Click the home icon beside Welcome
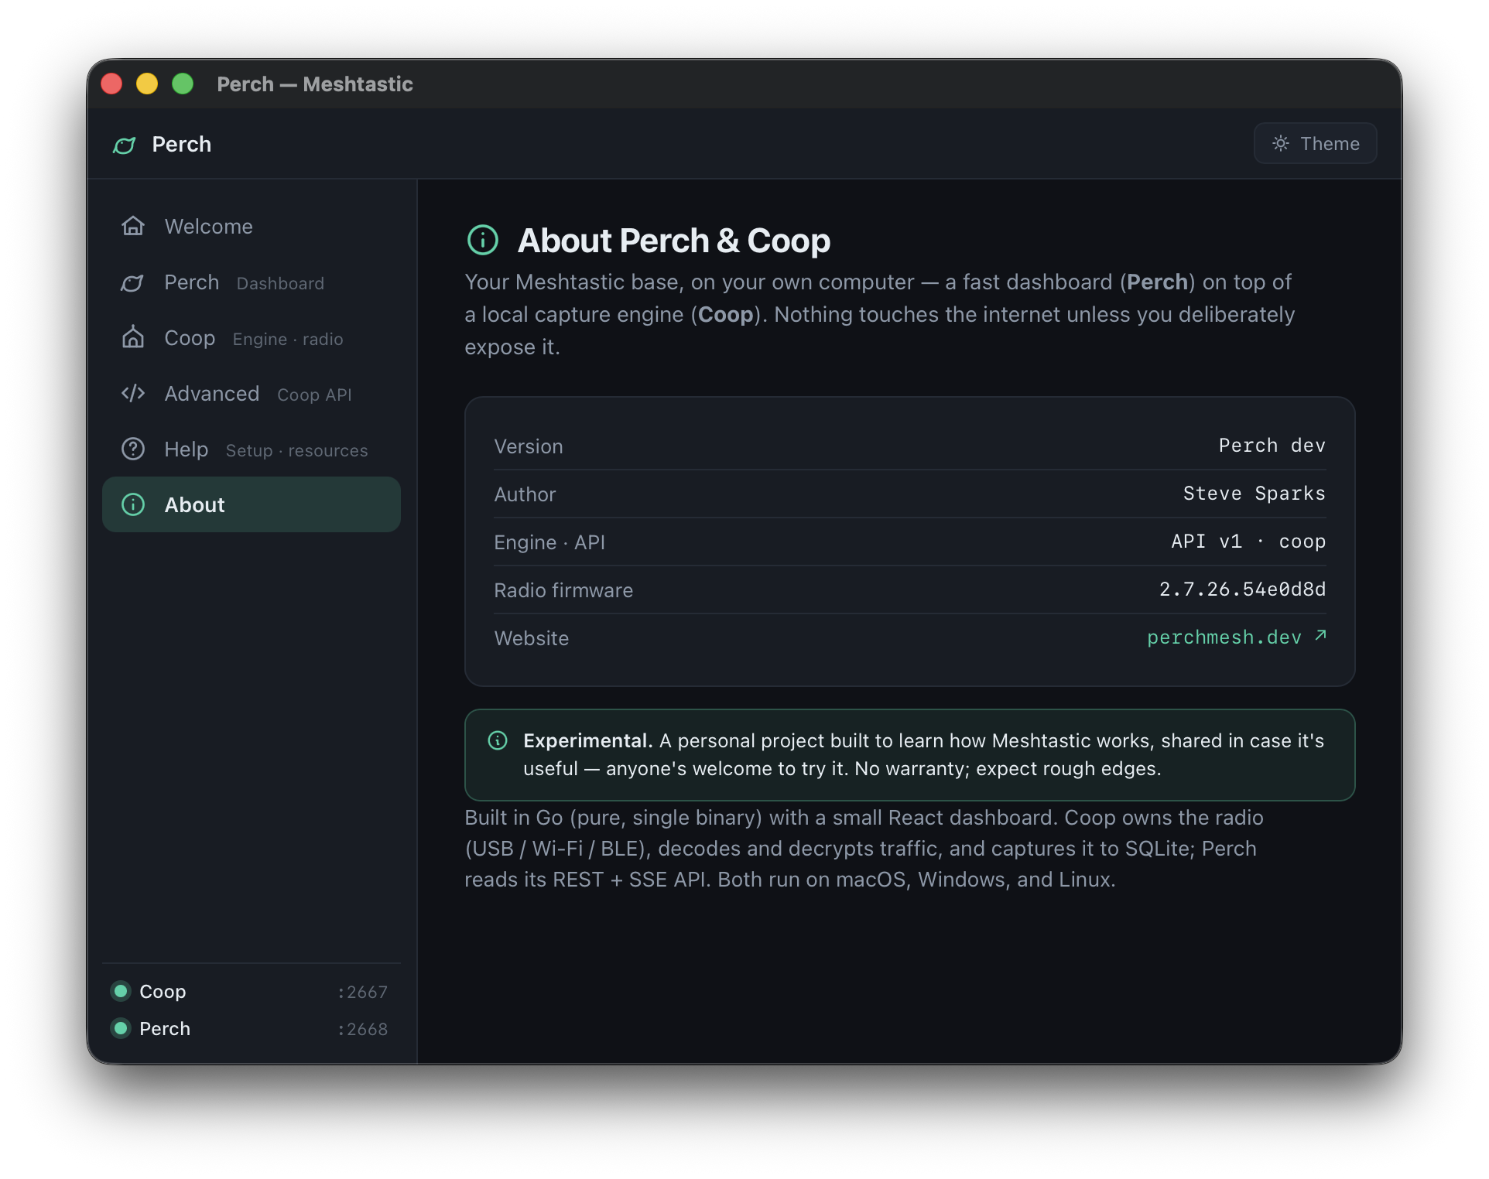 [x=133, y=226]
